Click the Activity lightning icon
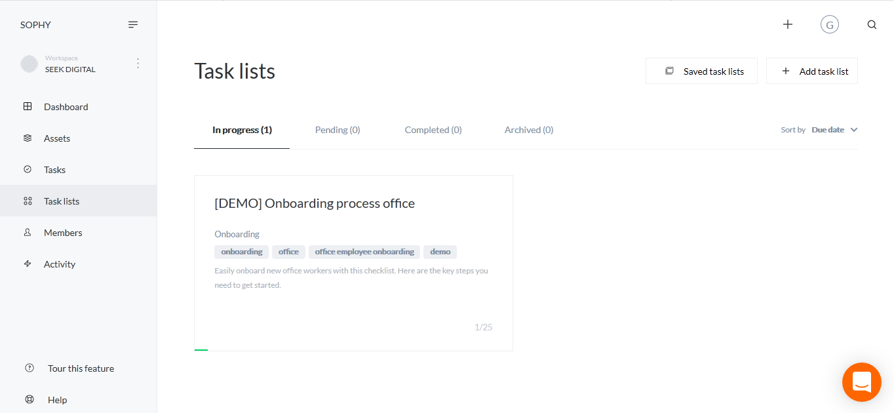894x413 pixels. (x=28, y=264)
